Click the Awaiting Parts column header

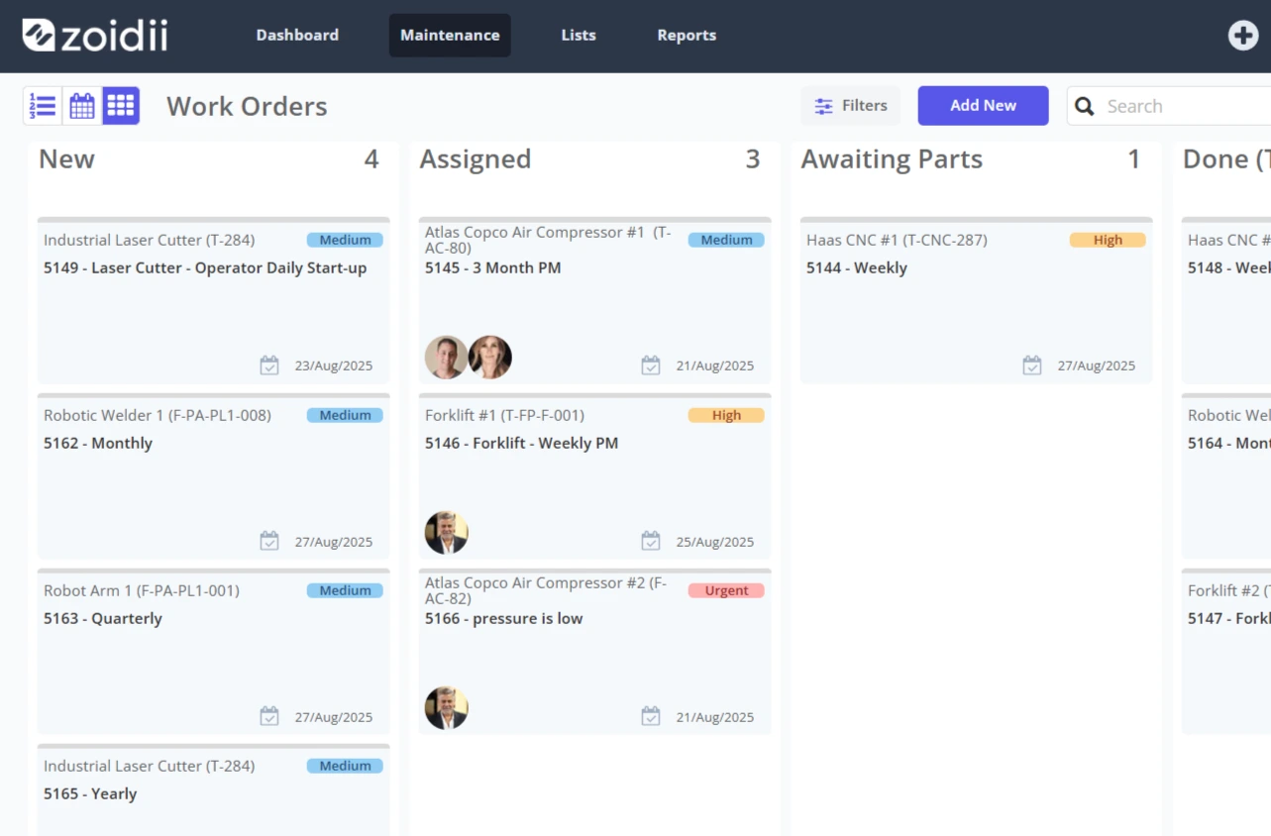click(892, 158)
